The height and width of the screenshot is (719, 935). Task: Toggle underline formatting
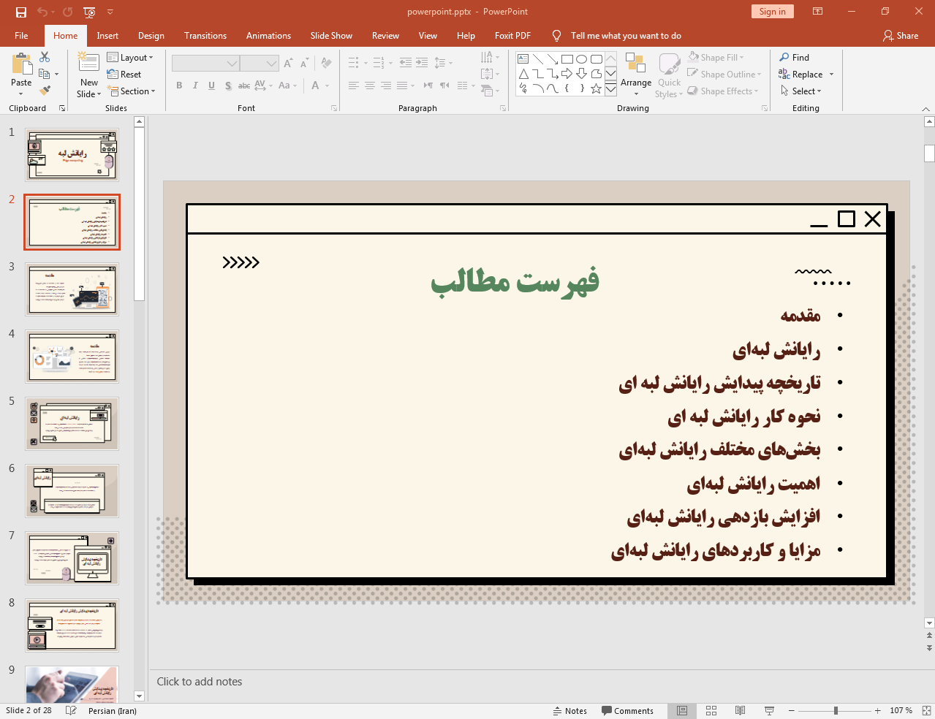211,85
